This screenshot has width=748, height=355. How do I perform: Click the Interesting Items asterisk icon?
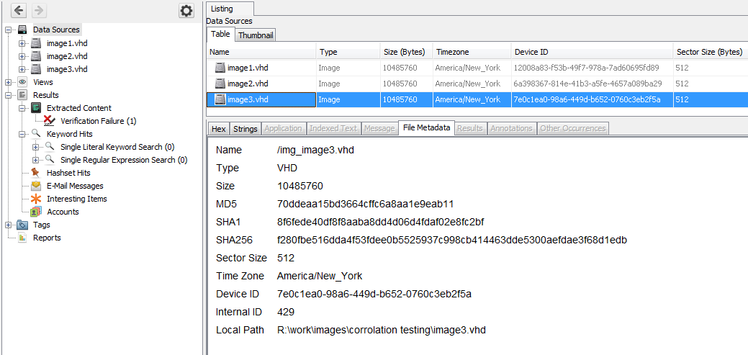(x=36, y=199)
